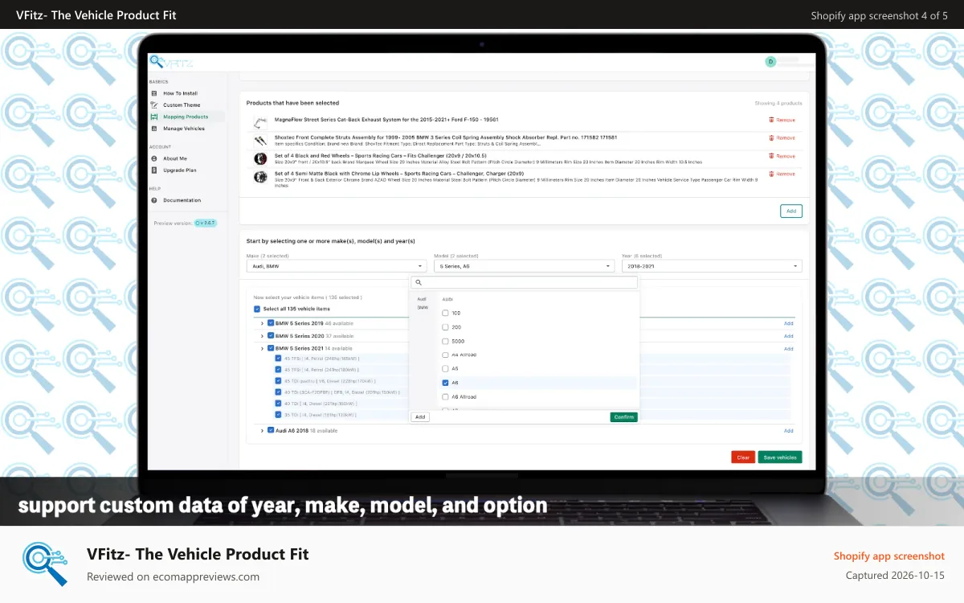The width and height of the screenshot is (964, 603).
Task: Check the Audi 5000 model checkbox
Action: [446, 341]
